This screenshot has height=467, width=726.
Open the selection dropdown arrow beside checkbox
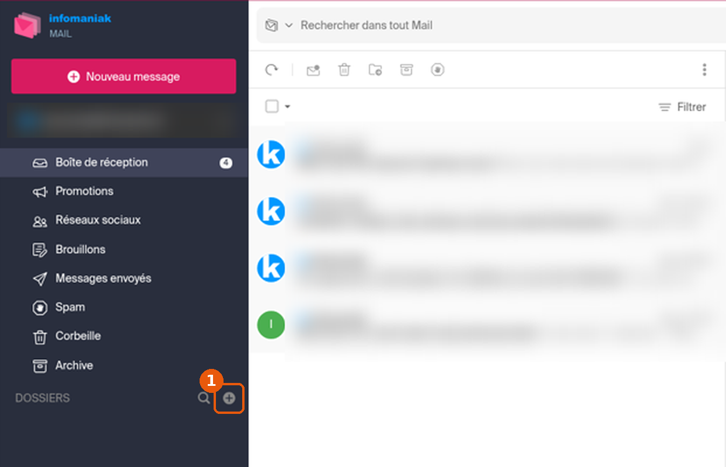(287, 107)
